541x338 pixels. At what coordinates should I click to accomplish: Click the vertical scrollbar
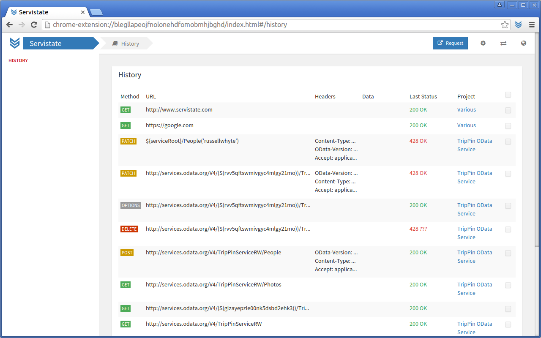tap(537, 139)
